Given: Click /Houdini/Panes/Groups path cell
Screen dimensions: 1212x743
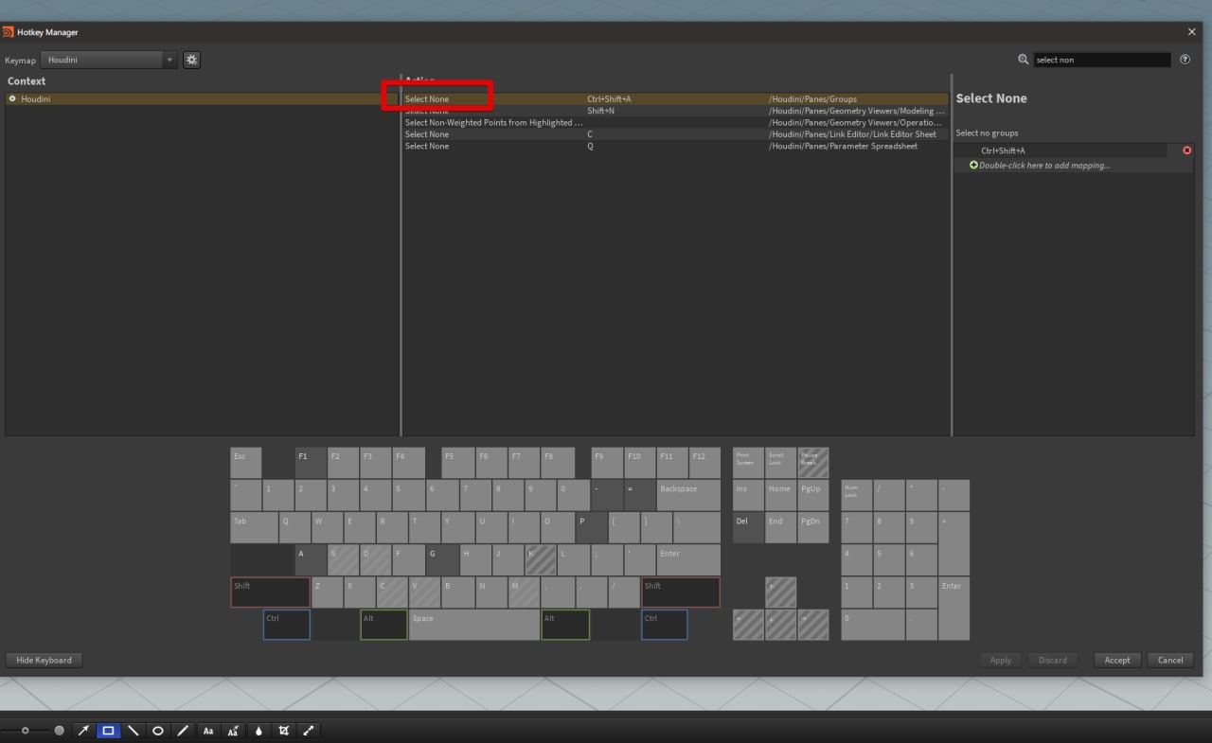Looking at the screenshot, I should (x=812, y=98).
